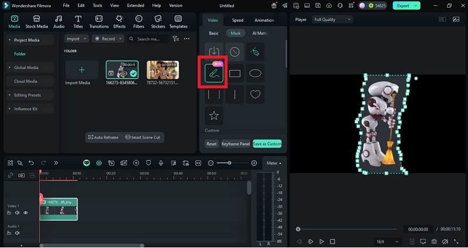This screenshot has height=248, width=468.
Task: Add a marker with shield icon
Action: tap(148, 163)
